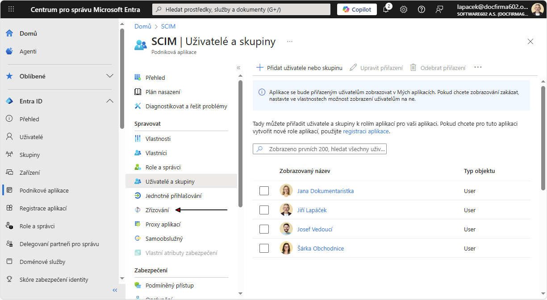Click the SCIM breadcrumb link
The height and width of the screenshot is (300, 547).
(168, 26)
